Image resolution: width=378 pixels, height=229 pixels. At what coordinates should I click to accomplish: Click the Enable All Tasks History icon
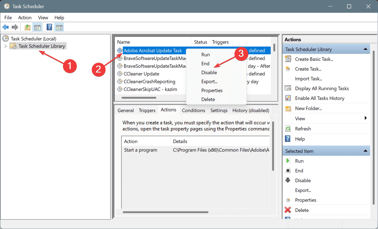288,98
